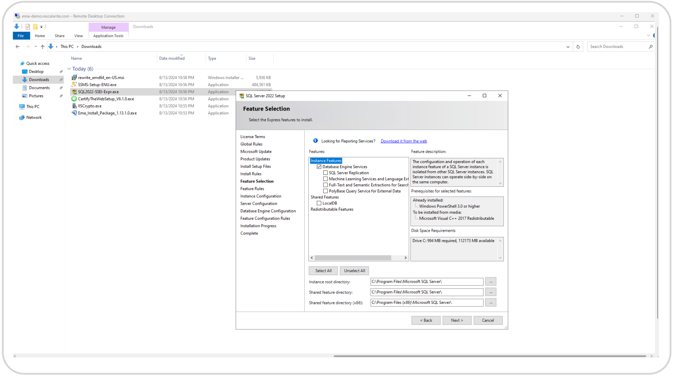Open the File tab

21,36
